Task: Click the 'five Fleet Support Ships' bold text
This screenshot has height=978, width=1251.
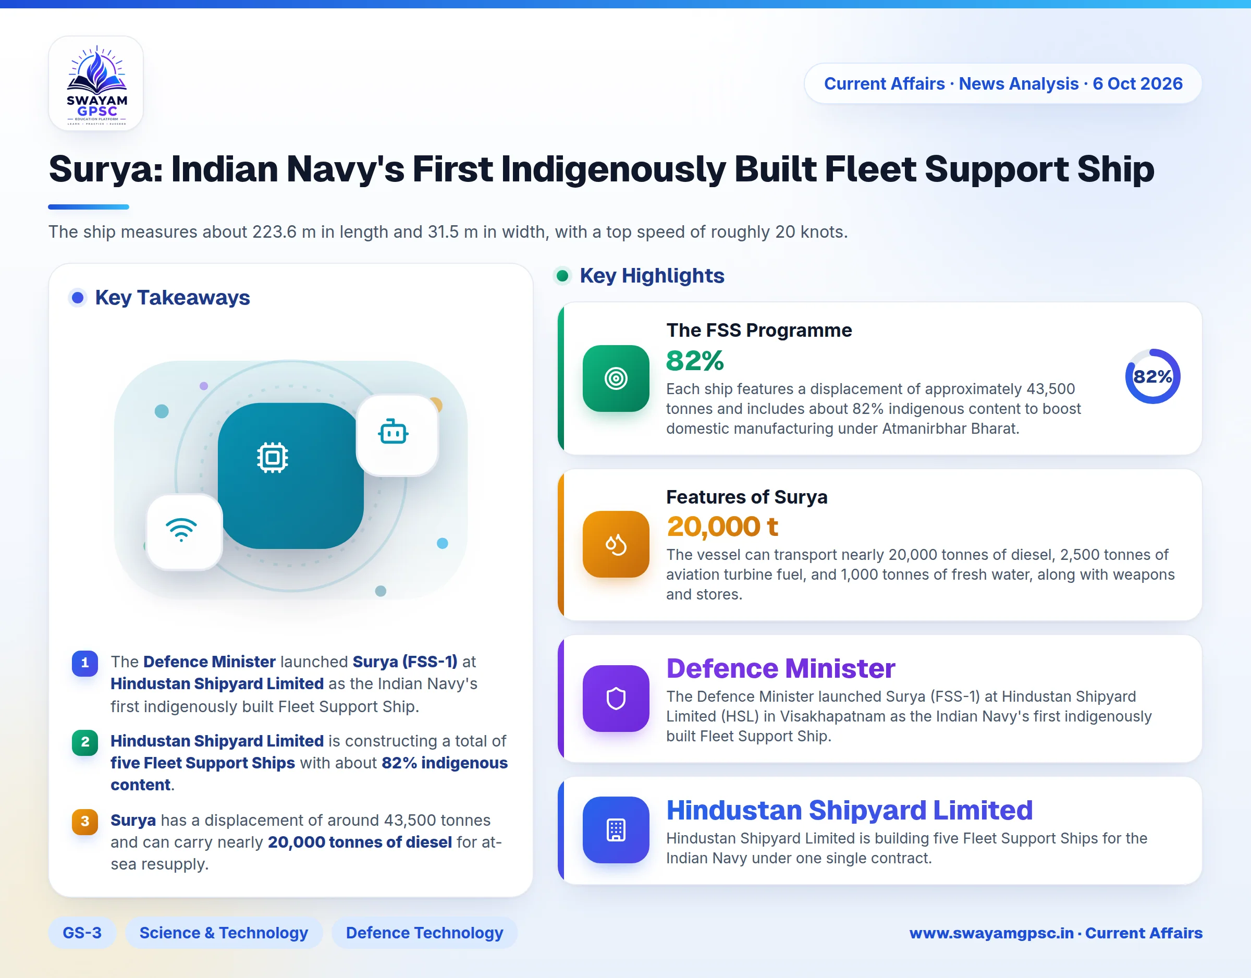Action: click(203, 763)
